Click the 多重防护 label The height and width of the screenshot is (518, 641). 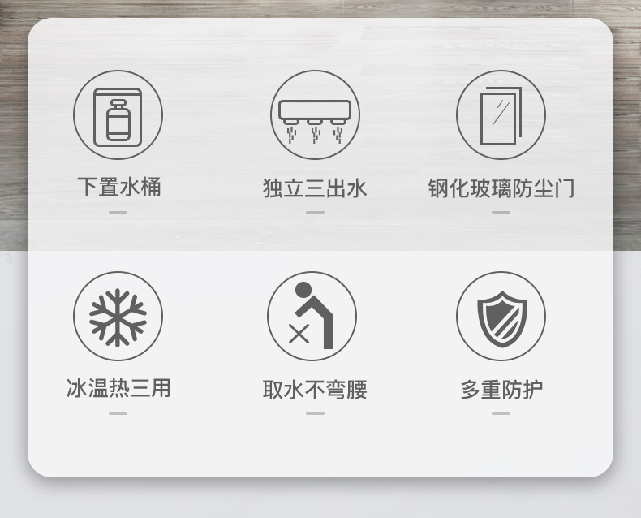(x=501, y=390)
